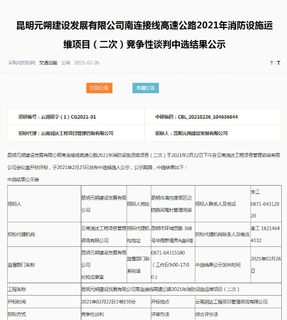Click the 收藏公告 blue button
The height and width of the screenshot is (320, 287).
pos(146,88)
